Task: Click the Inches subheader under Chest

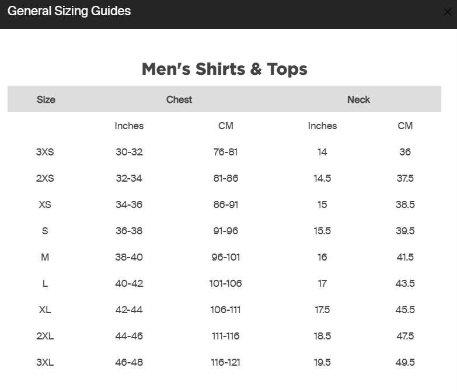Action: (129, 126)
